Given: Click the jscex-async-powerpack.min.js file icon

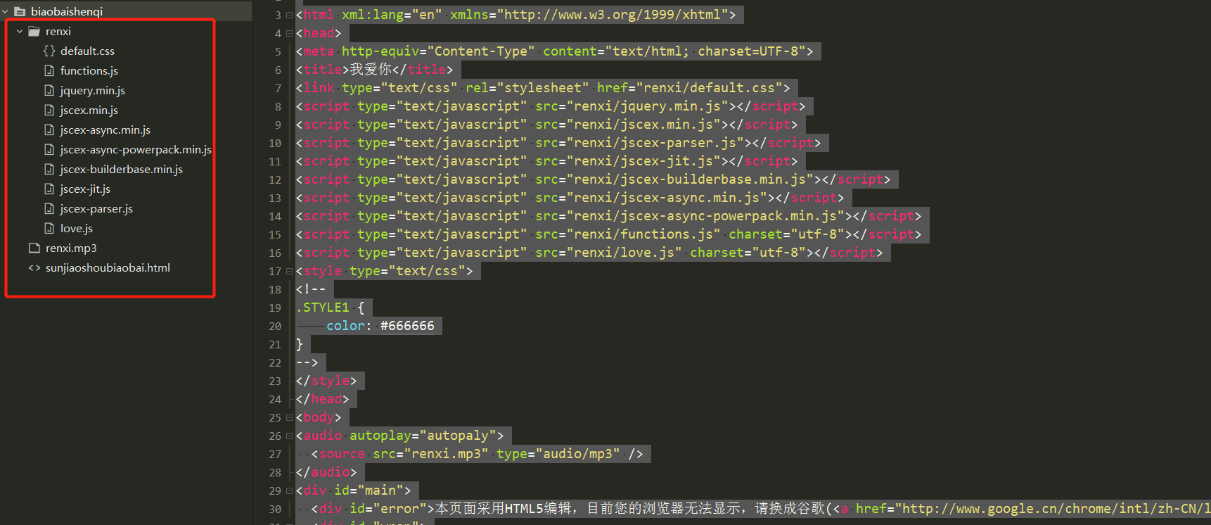Looking at the screenshot, I should [x=49, y=149].
